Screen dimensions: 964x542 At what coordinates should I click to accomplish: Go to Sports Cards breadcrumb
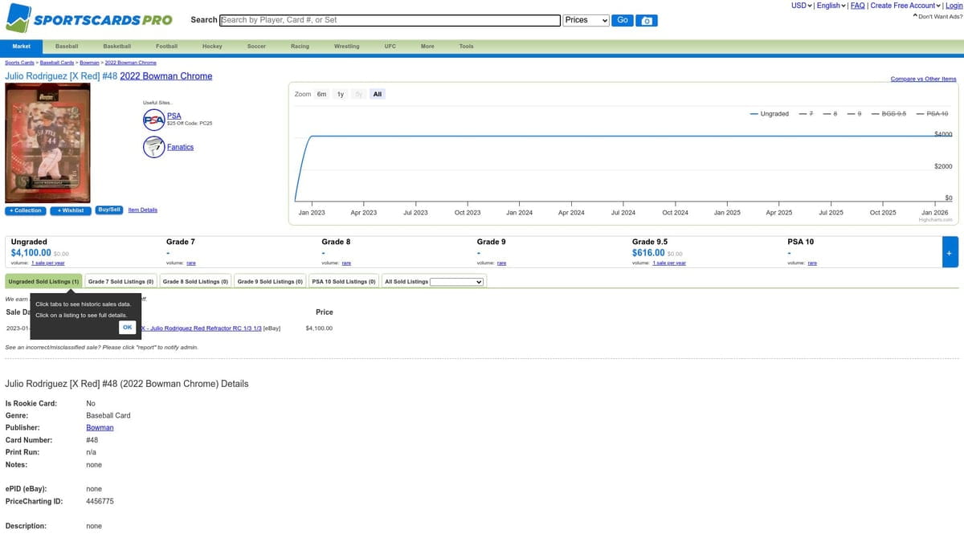point(20,63)
